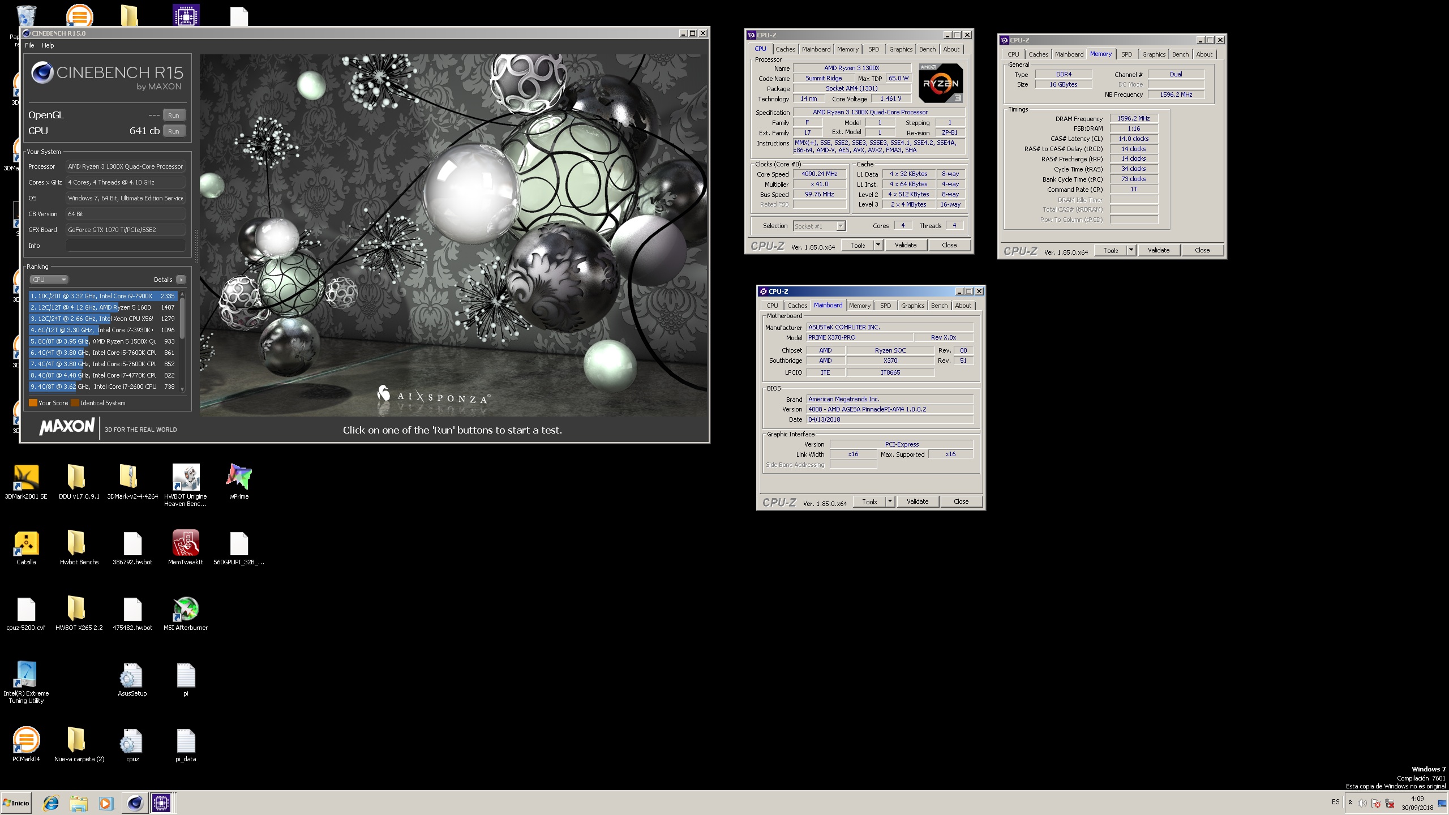Select the 475482.hwbot file
1449x815 pixels.
tap(132, 613)
